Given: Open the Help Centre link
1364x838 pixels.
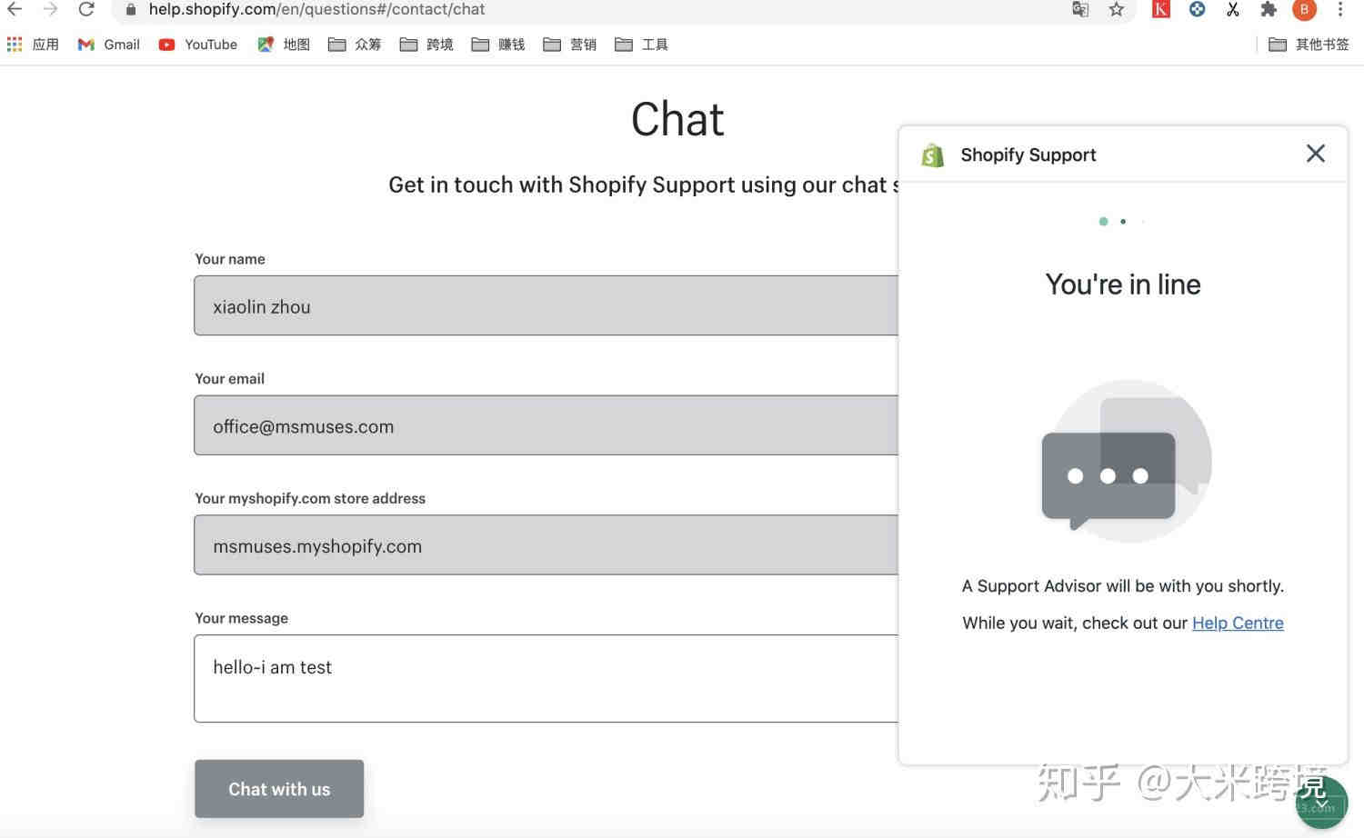Looking at the screenshot, I should (x=1238, y=623).
